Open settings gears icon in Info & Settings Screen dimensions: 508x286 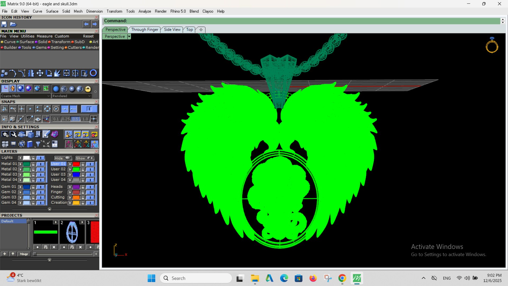point(5,135)
